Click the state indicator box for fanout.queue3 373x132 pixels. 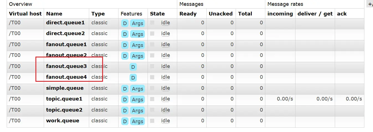(x=152, y=66)
